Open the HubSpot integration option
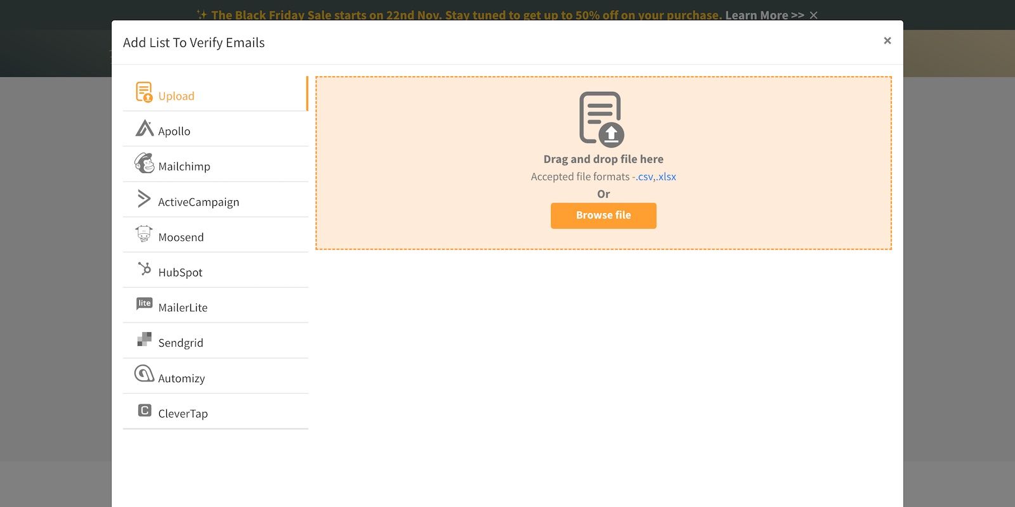Viewport: 1015px width, 507px height. click(x=216, y=271)
